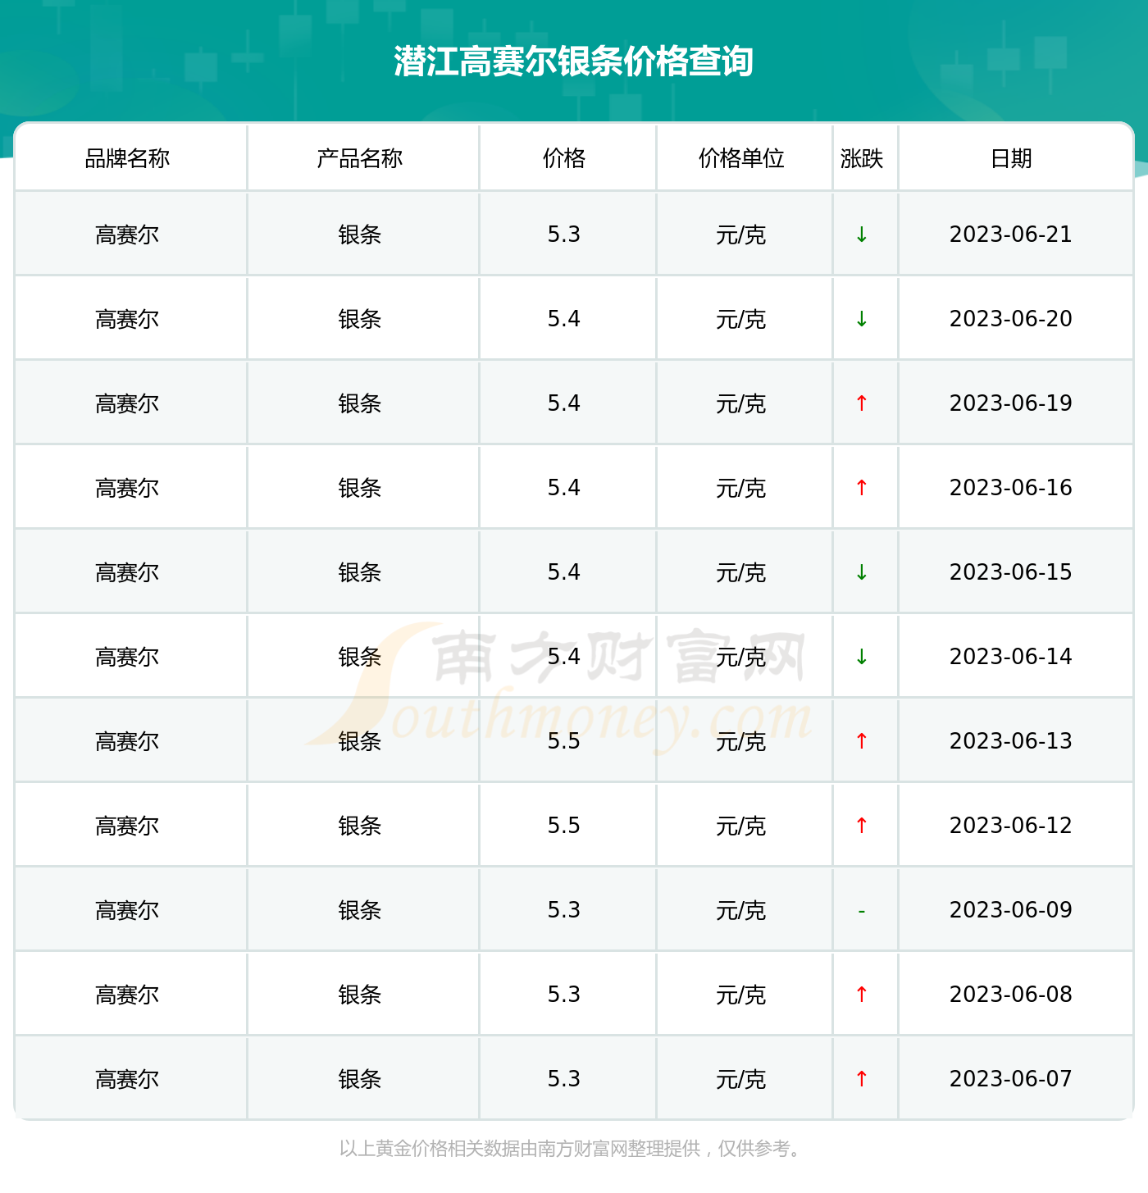The width and height of the screenshot is (1148, 1193).
Task: Select the date cell 2023-06-20
Action: point(1011,319)
